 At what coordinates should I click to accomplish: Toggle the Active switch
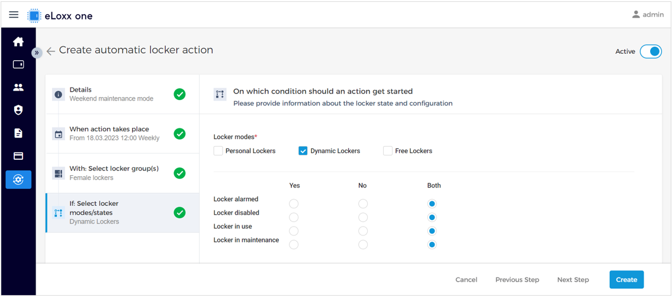651,51
